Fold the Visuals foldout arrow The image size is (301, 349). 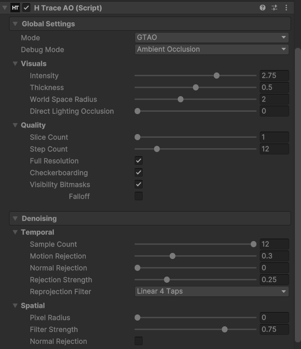[15, 63]
